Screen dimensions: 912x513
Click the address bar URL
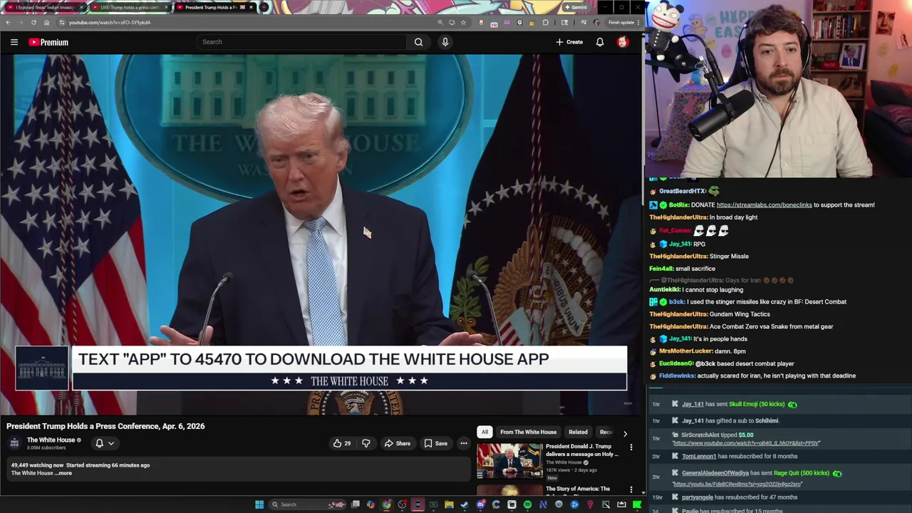pos(110,22)
